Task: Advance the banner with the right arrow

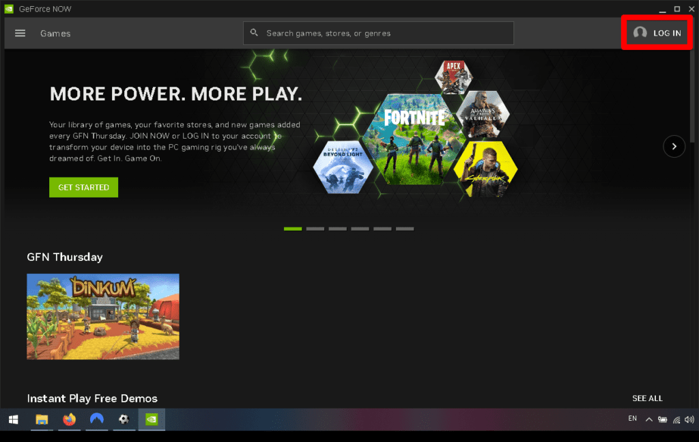Action: coord(674,146)
